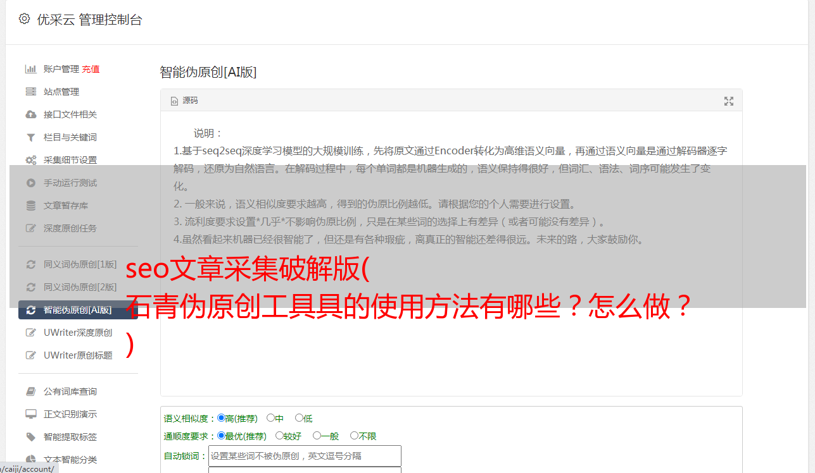This screenshot has width=815, height=473.
Task: Select 中 for 语义相似度
Action: tap(270, 418)
